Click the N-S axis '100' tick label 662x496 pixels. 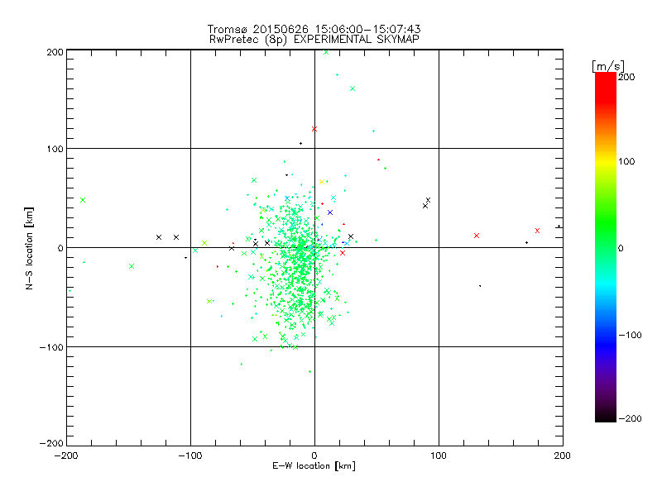click(55, 149)
